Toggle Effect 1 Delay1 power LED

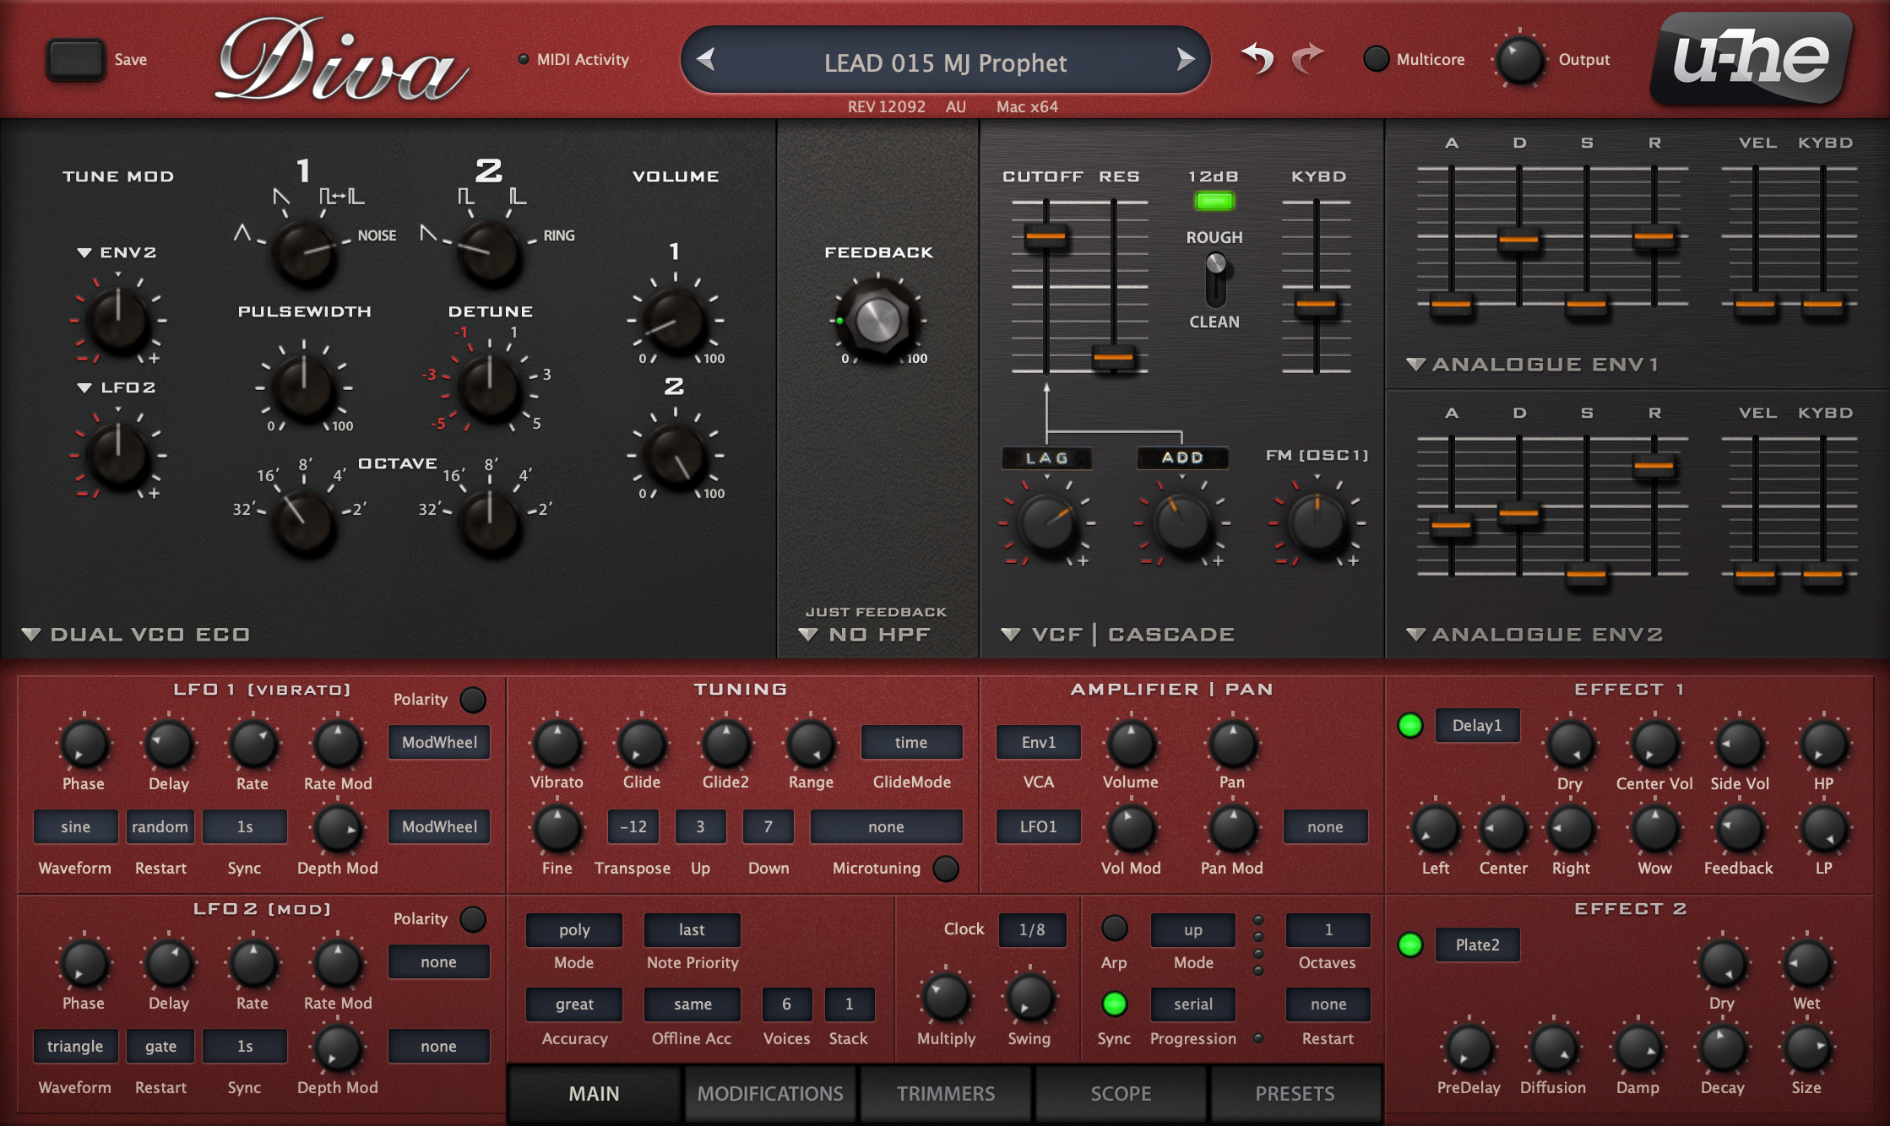[1410, 725]
